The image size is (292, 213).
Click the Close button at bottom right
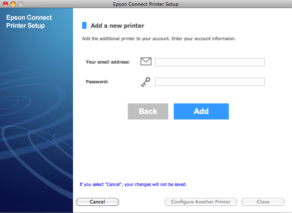pos(263,202)
